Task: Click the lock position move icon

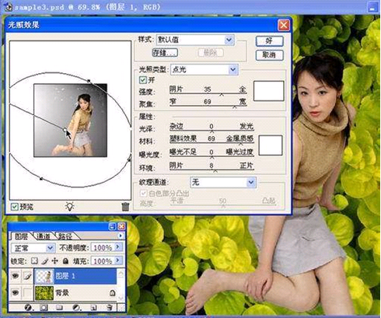Action: point(54,260)
